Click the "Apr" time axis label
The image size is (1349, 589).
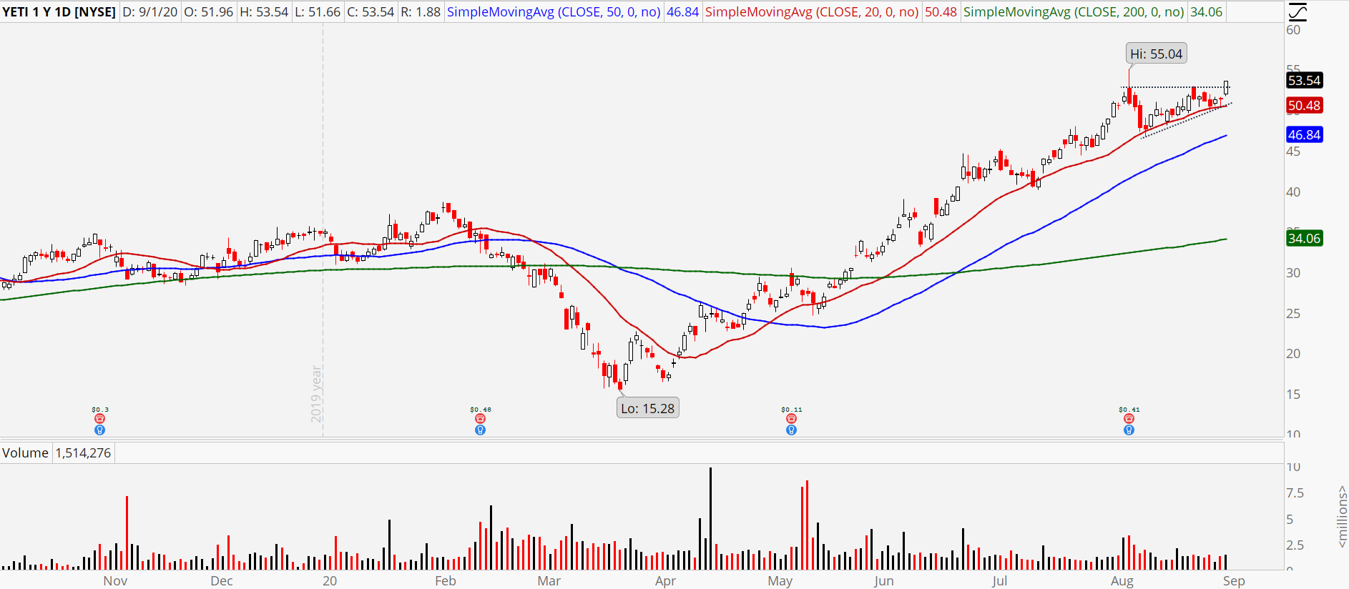666,580
